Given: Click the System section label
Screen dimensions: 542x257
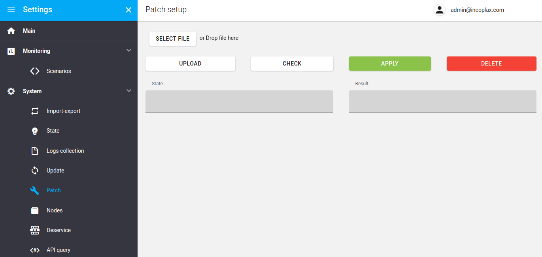Looking at the screenshot, I should (32, 91).
